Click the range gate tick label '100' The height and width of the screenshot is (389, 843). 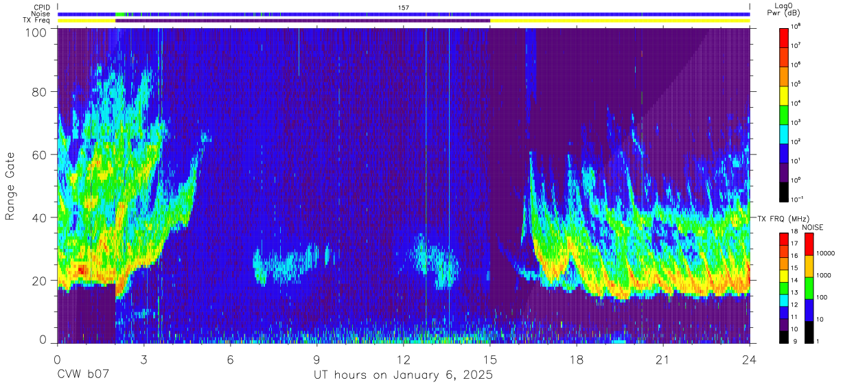click(x=36, y=32)
